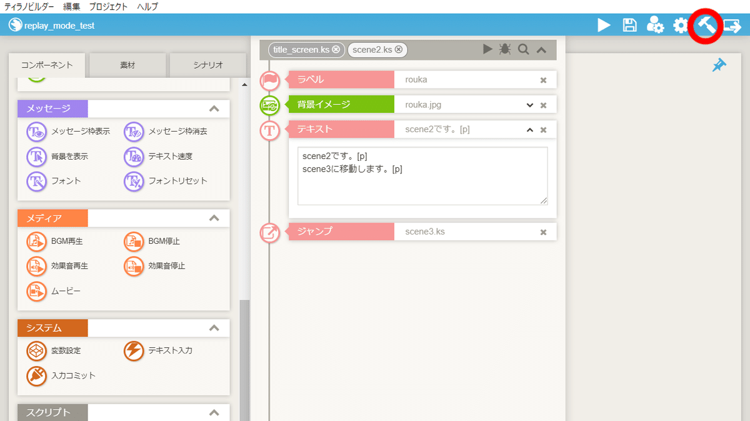Collapse the メディア section
This screenshot has height=421, width=750.
pos(214,218)
